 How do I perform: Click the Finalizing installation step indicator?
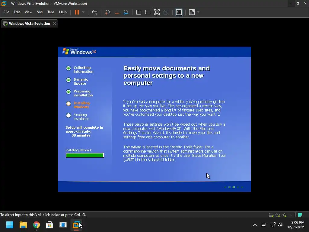pyautogui.click(x=68, y=115)
